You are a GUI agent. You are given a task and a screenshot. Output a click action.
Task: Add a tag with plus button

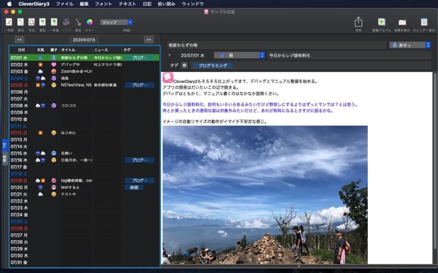click(x=185, y=65)
